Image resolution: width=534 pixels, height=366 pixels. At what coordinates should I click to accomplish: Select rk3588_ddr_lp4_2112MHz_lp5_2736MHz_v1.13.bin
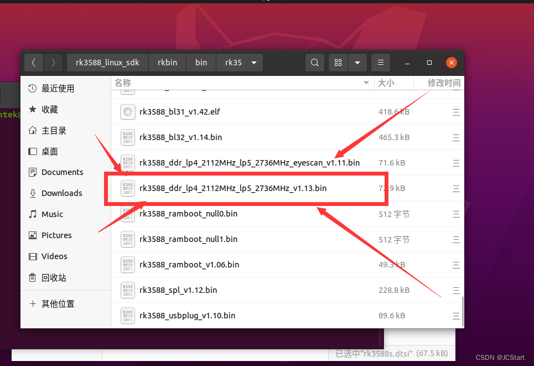click(x=287, y=188)
